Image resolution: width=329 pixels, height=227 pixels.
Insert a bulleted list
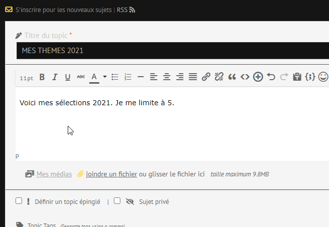tap(115, 77)
